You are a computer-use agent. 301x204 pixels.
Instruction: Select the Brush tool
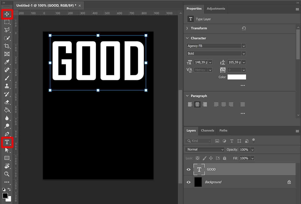(x=7, y=78)
